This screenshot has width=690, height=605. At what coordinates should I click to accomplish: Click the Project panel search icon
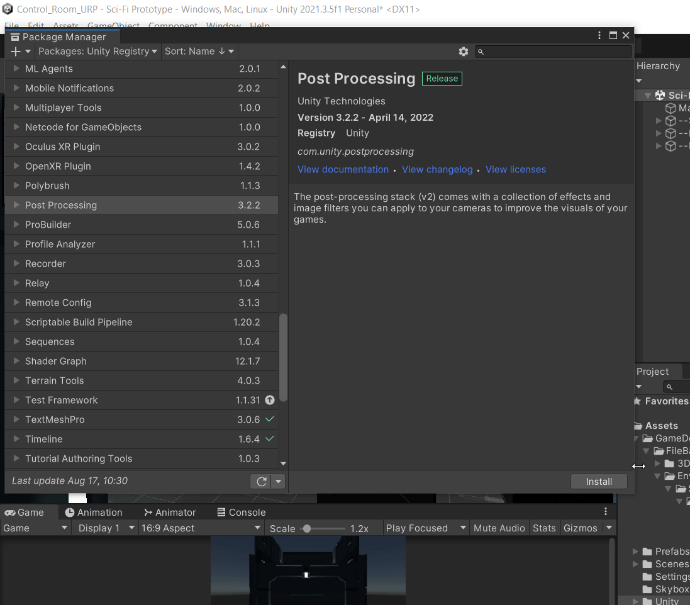(x=669, y=387)
